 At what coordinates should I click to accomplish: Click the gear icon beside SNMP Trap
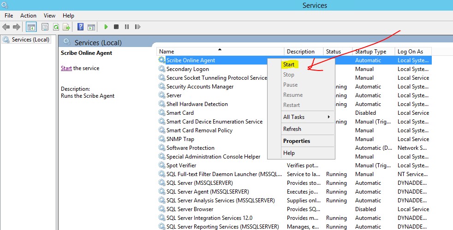pos(161,139)
